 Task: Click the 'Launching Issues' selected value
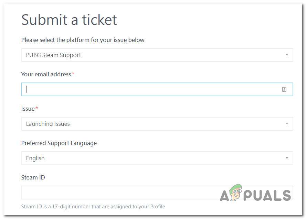[x=48, y=124]
